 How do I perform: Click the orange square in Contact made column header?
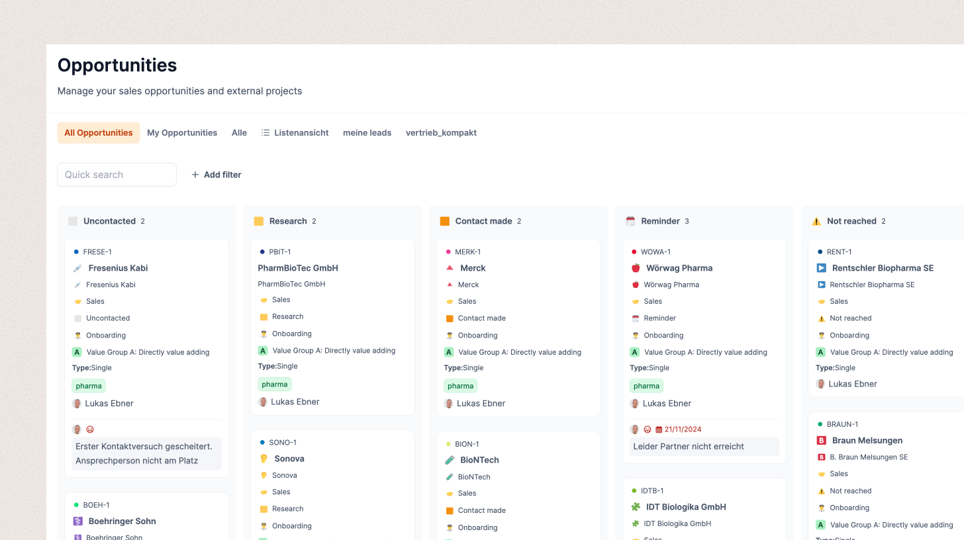point(445,221)
